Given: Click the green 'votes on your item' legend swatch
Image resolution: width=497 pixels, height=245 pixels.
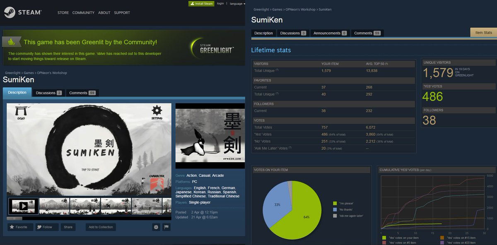Looking at the screenshot, I should [384, 238].
